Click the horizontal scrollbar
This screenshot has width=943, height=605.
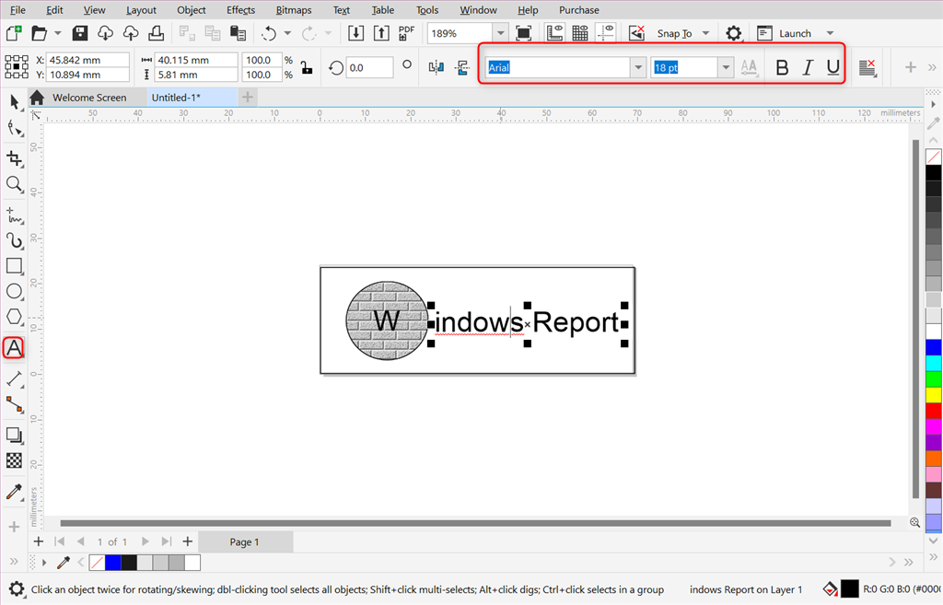[475, 523]
